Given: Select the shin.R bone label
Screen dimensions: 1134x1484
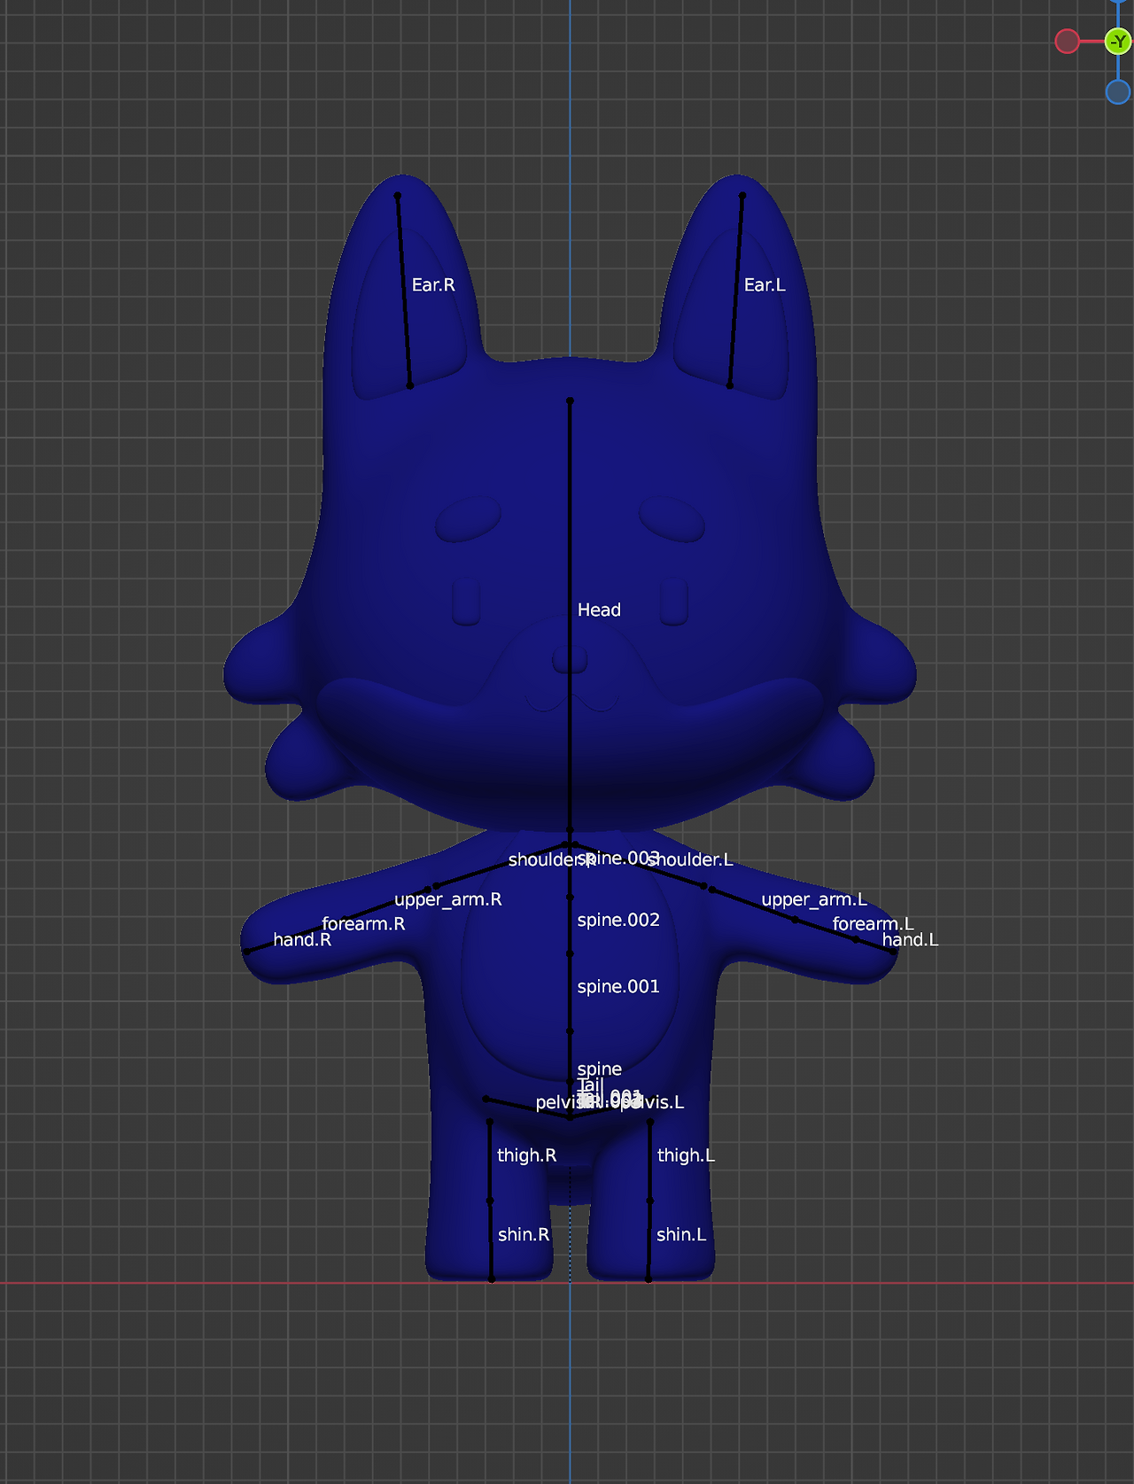Looking at the screenshot, I should pyautogui.click(x=524, y=1234).
